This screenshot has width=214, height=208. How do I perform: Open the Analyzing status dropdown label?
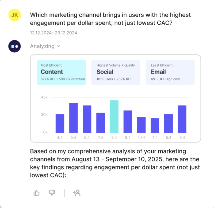pyautogui.click(x=42, y=46)
